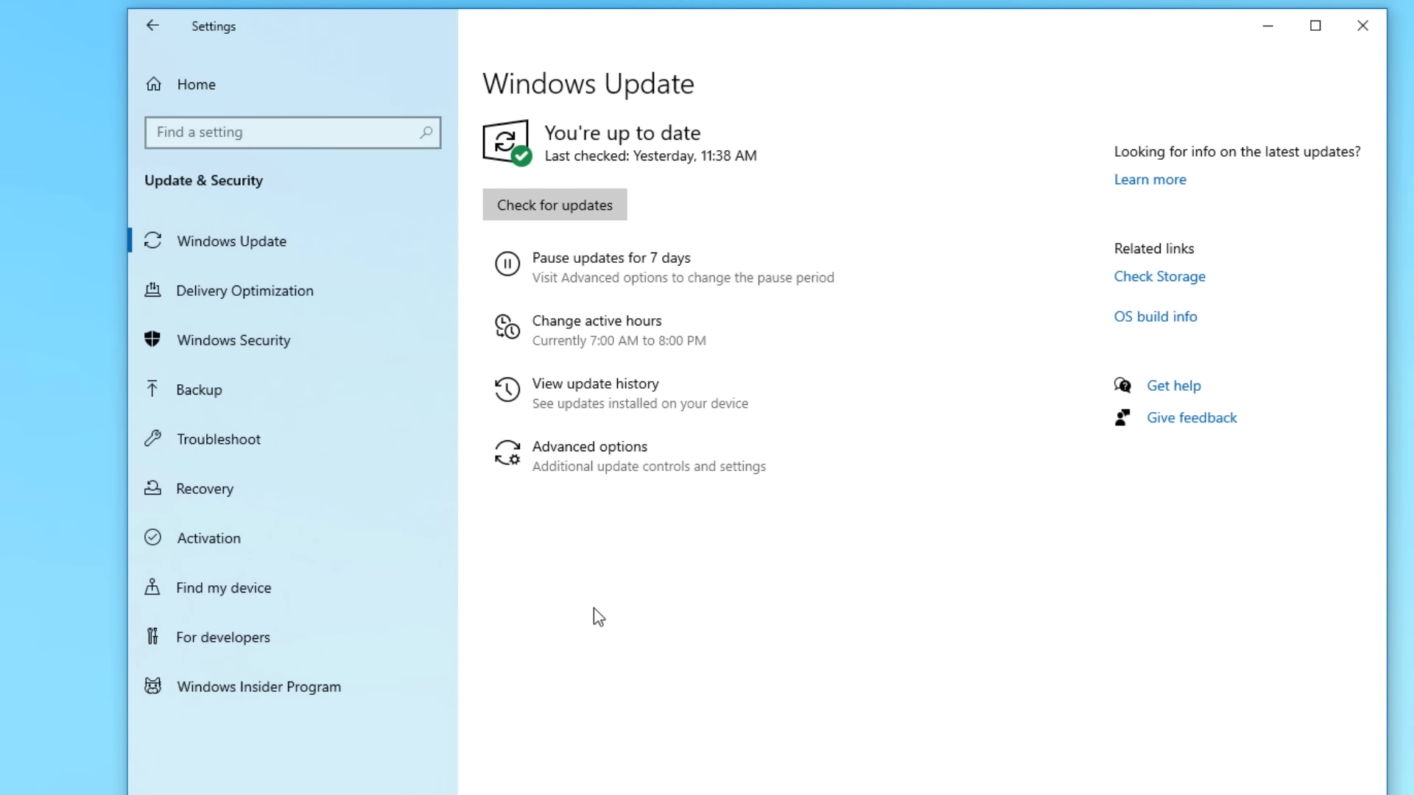Click the Learn more link

pyautogui.click(x=1150, y=180)
